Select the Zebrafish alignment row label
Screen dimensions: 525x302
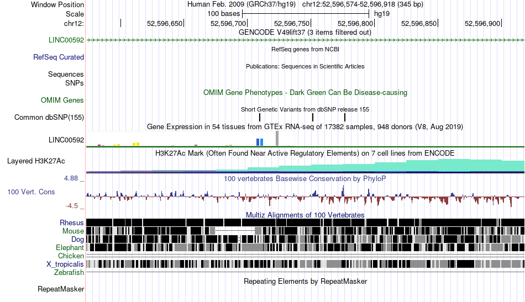[x=69, y=273]
